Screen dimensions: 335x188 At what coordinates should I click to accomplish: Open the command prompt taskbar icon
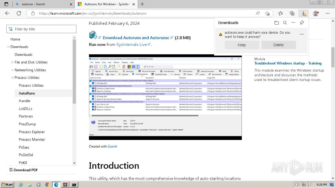point(74,185)
